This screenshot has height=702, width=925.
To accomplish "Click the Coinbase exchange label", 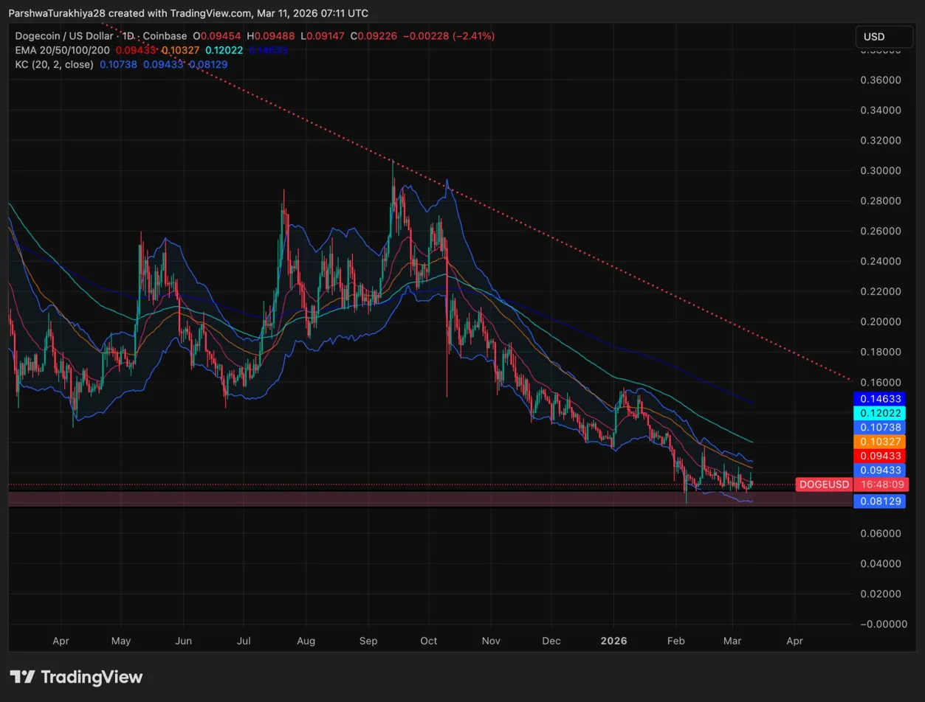I will tap(164, 36).
